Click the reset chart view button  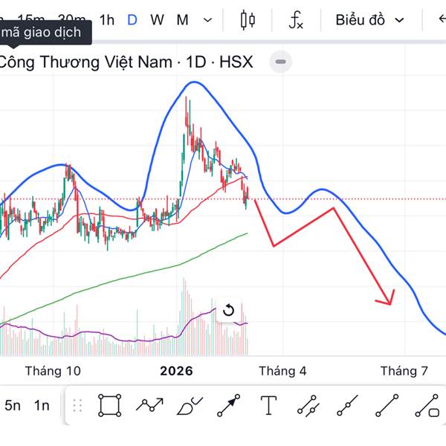click(x=229, y=311)
